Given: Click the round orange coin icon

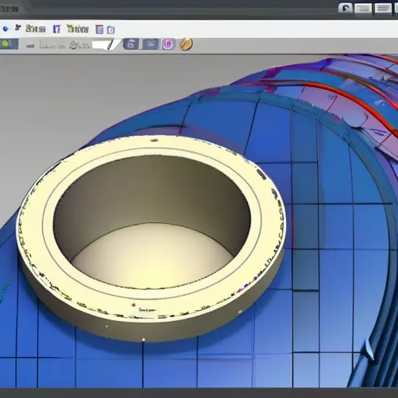Looking at the screenshot, I should point(187,44).
